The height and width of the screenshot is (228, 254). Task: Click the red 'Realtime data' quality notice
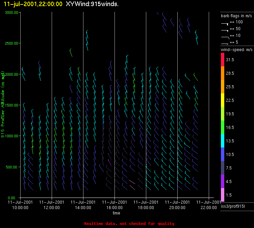129,224
